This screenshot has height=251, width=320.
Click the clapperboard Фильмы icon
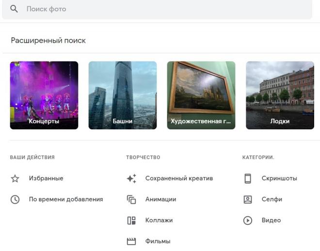[x=131, y=241]
